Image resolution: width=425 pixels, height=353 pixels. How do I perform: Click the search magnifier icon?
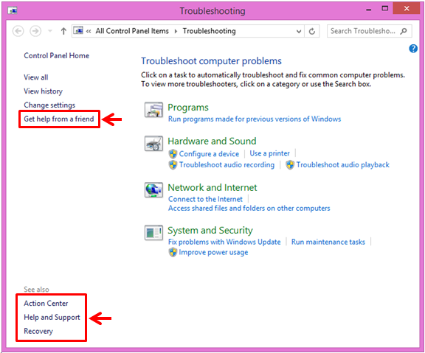coord(404,31)
